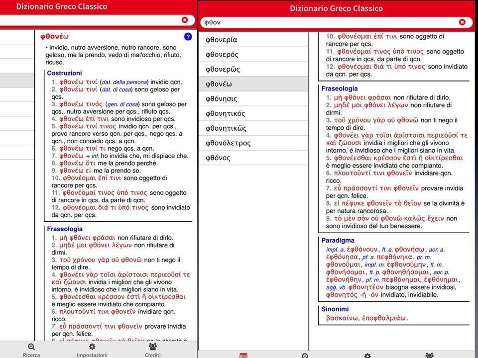Viewport: 478px width, 358px height.
Task: Select 'φθόνος' in the results list
Action: click(x=253, y=158)
